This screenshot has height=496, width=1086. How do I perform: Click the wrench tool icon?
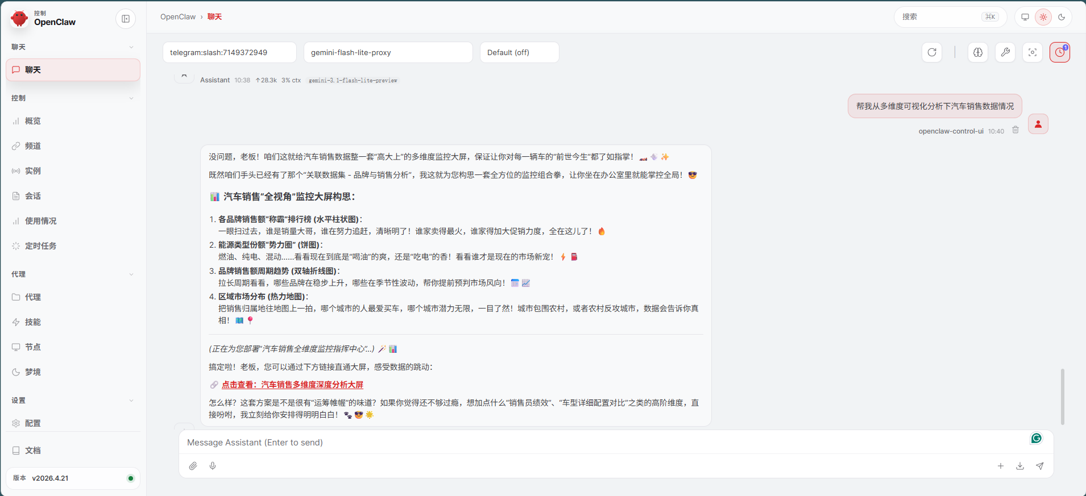[1005, 52]
